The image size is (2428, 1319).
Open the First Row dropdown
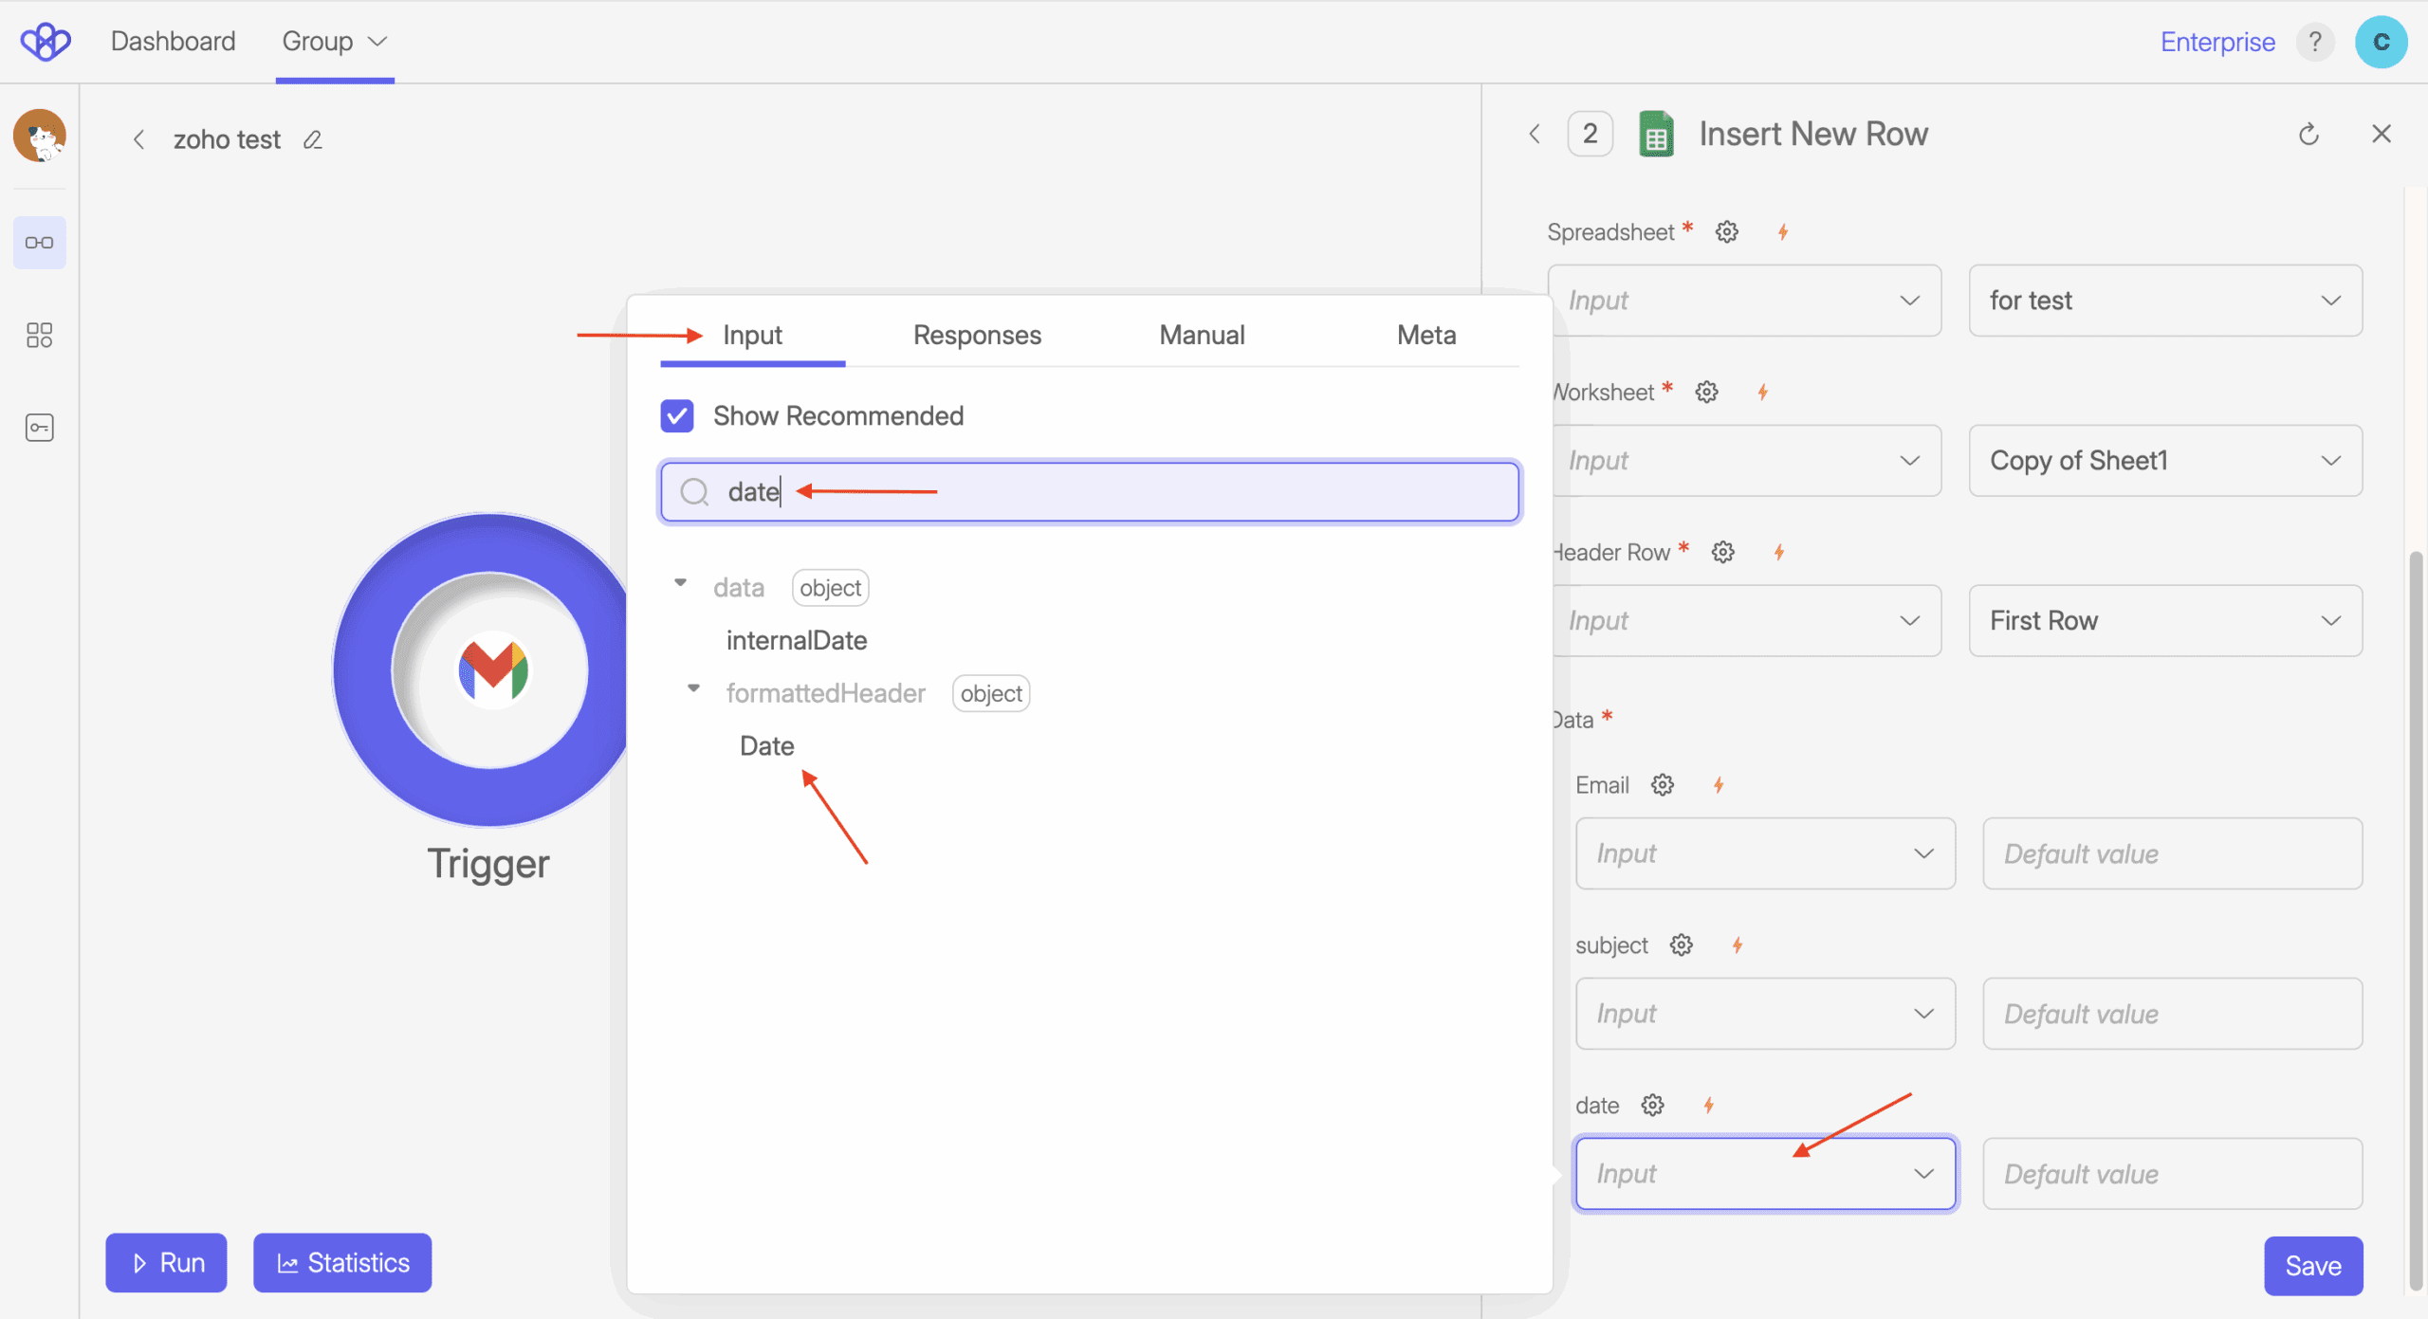coord(2165,621)
